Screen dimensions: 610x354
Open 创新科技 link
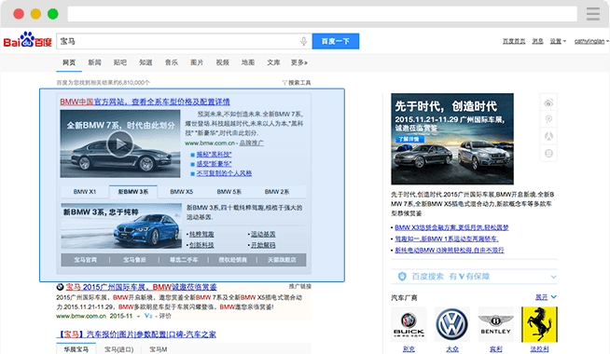coord(201,245)
